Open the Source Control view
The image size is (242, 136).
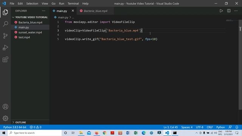click(5, 36)
